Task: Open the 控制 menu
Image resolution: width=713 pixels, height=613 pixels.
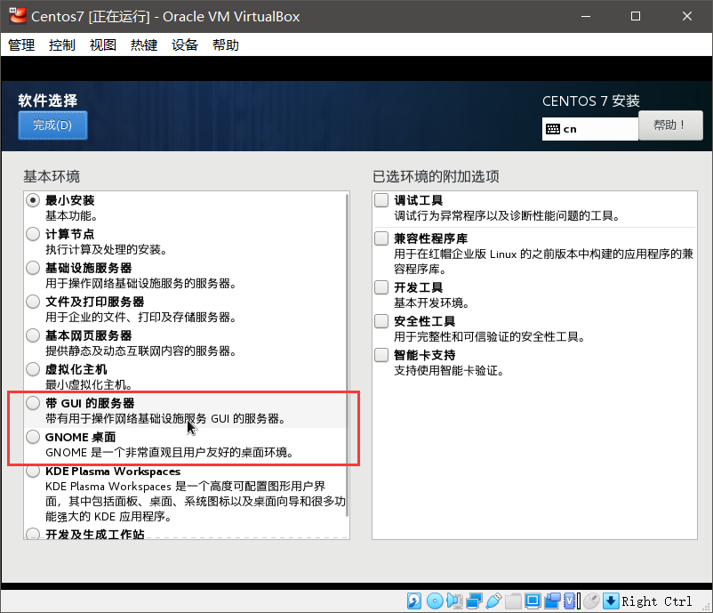Action: (x=62, y=44)
